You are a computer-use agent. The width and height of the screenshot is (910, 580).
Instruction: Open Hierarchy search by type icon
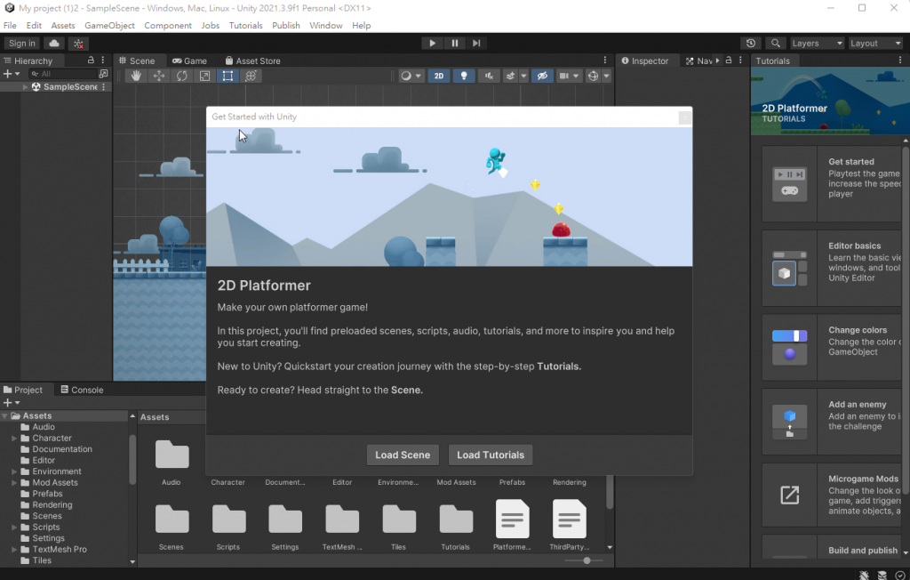[103, 74]
